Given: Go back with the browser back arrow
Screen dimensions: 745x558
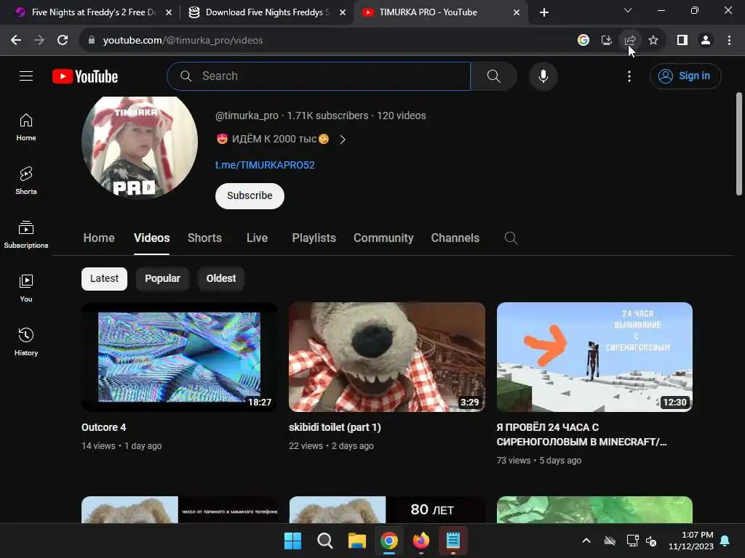Looking at the screenshot, I should coord(16,41).
